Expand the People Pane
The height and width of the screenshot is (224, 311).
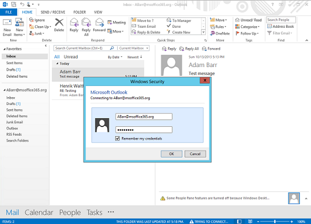click(306, 198)
